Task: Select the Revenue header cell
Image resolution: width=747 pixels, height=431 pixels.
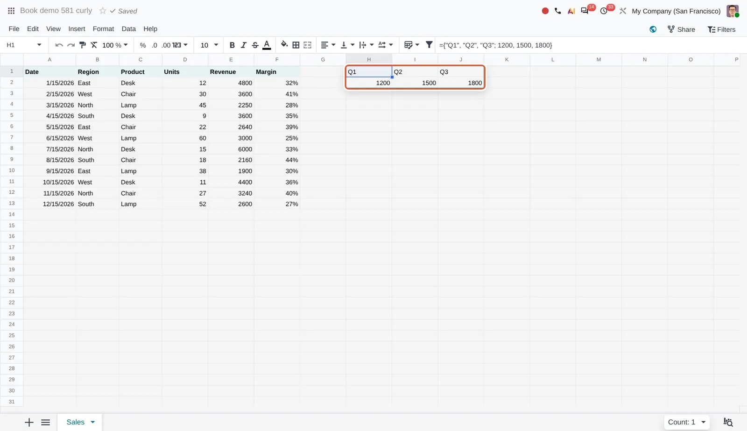Action: (231, 71)
